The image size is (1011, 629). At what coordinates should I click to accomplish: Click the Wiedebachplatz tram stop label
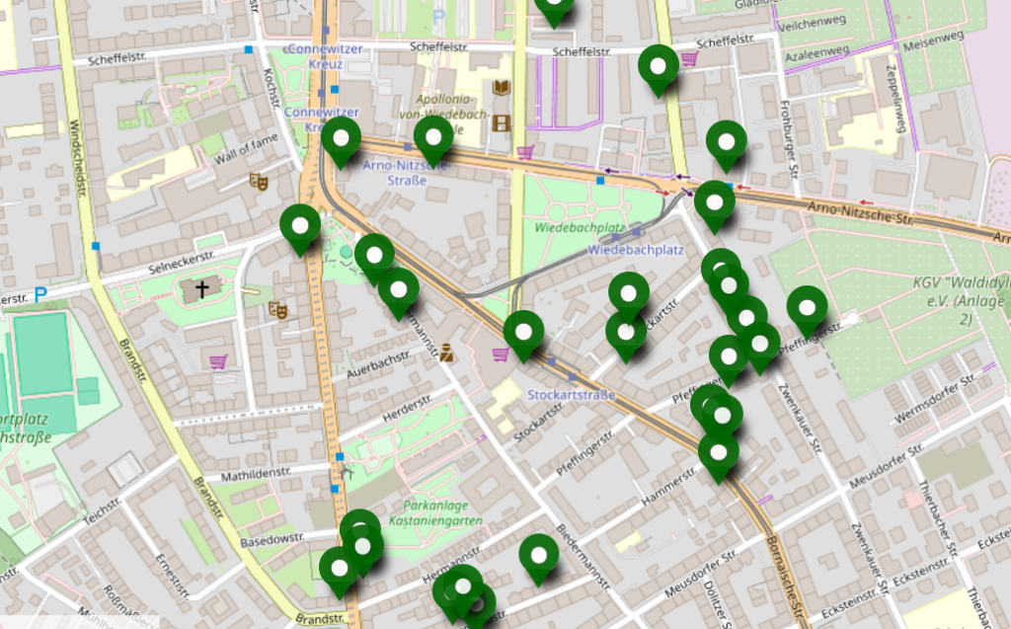click(636, 250)
